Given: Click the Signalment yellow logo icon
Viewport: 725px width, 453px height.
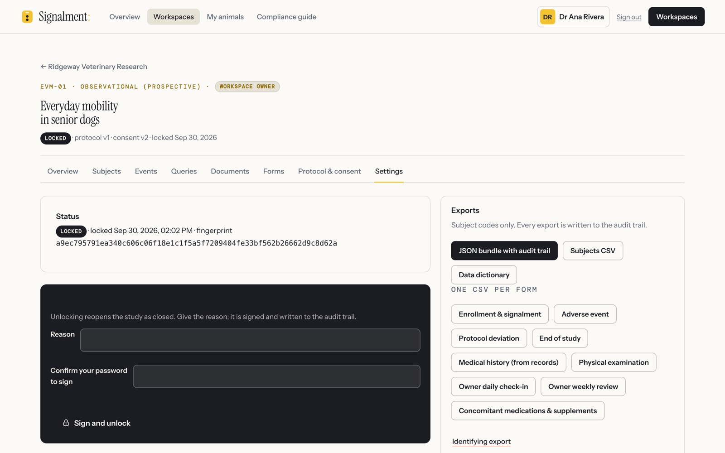Looking at the screenshot, I should (27, 17).
